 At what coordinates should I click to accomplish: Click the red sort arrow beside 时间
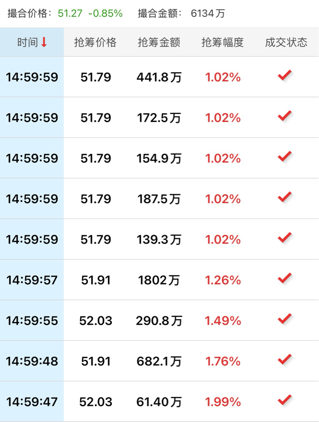click(x=44, y=42)
